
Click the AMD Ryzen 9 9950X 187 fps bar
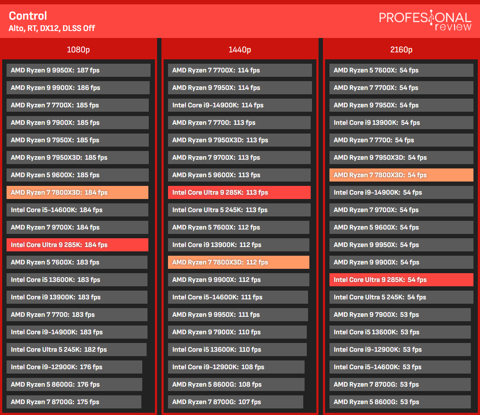pyautogui.click(x=79, y=70)
